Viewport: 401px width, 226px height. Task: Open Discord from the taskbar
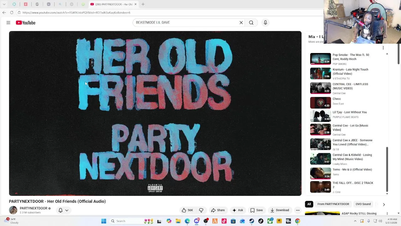coord(196,221)
